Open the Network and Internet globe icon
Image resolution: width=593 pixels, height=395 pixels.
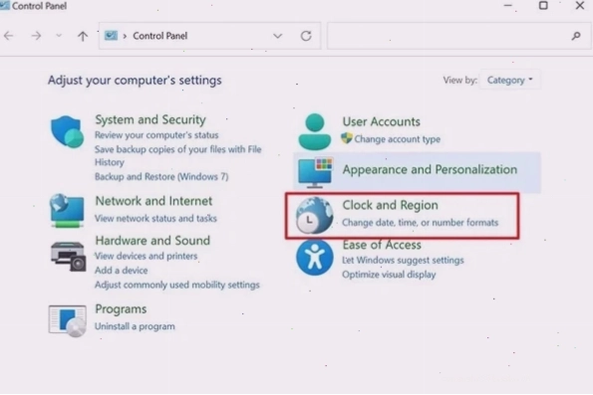coord(67,210)
